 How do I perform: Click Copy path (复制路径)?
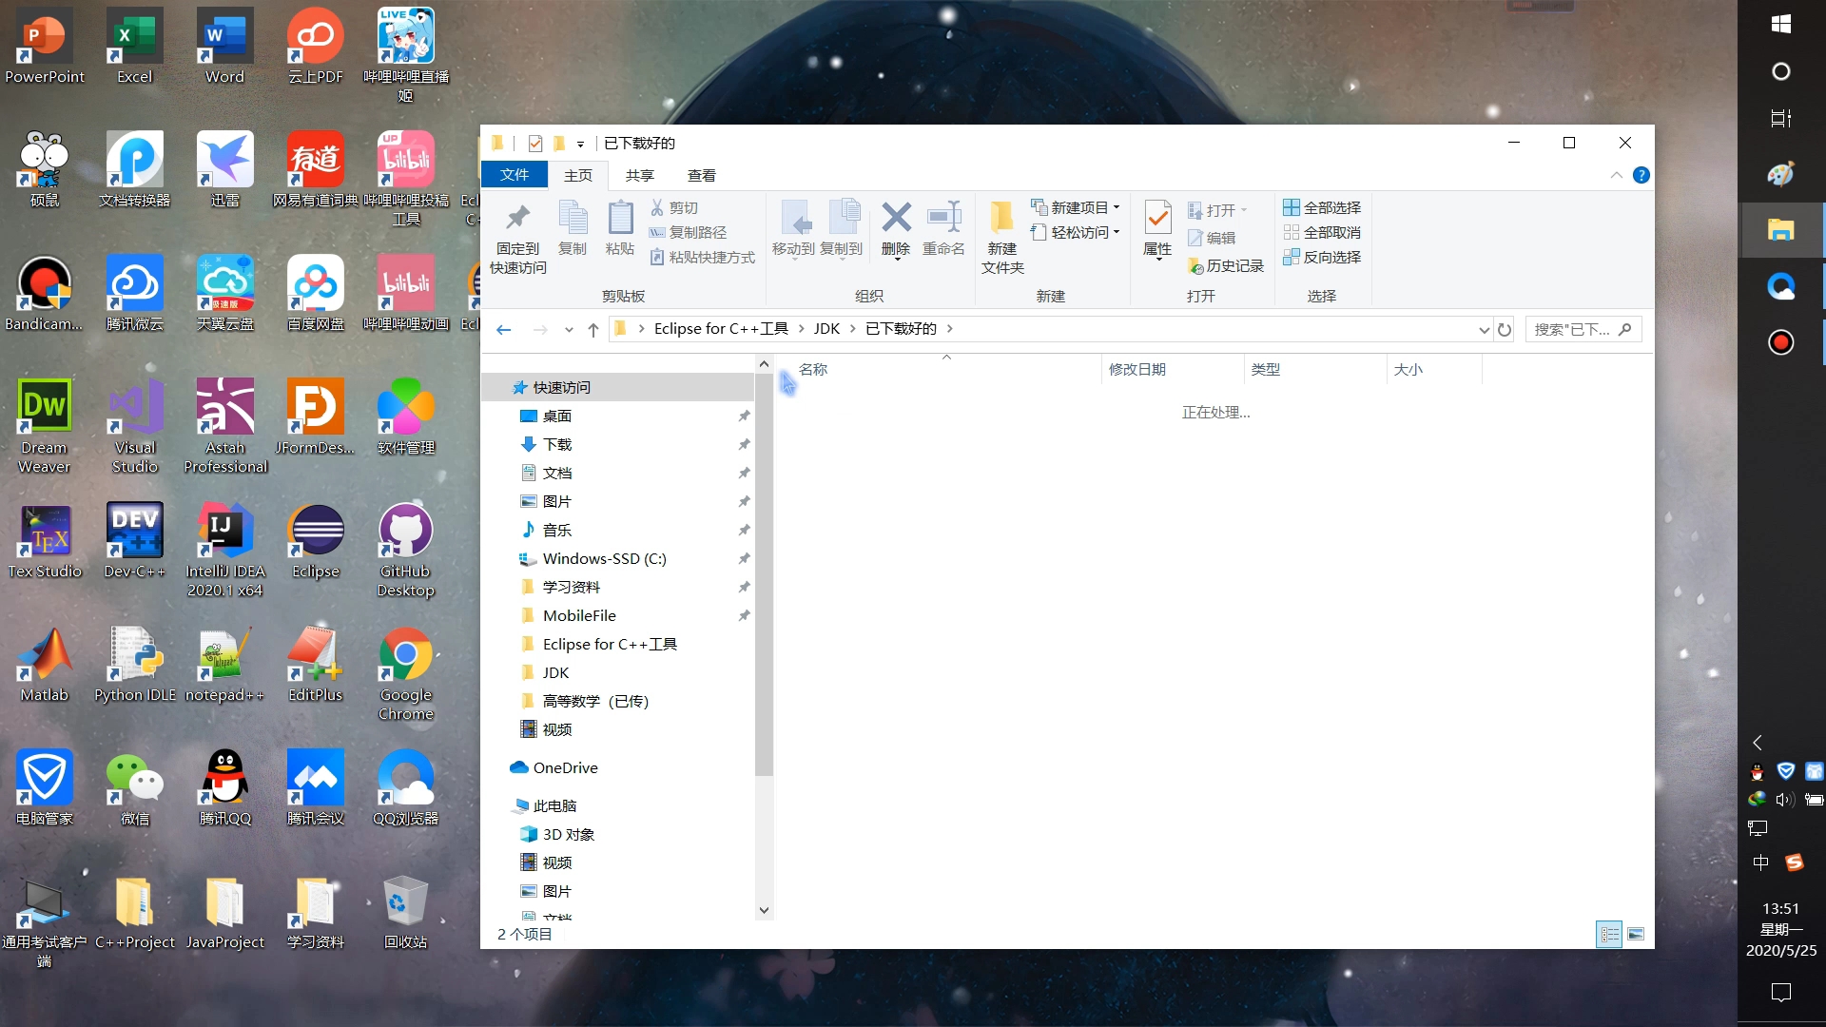pyautogui.click(x=689, y=232)
